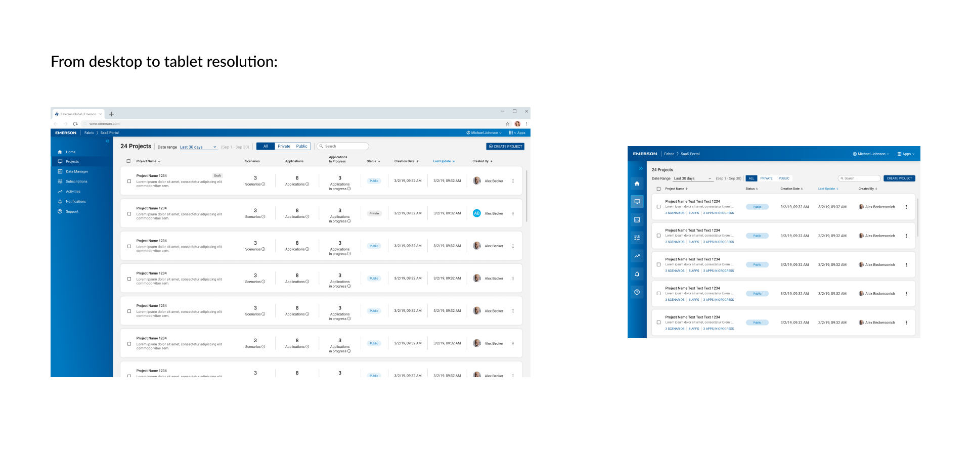The image size is (971, 457).
Task: Expand tablet sidebar with double-chevron icon
Action: click(x=640, y=168)
